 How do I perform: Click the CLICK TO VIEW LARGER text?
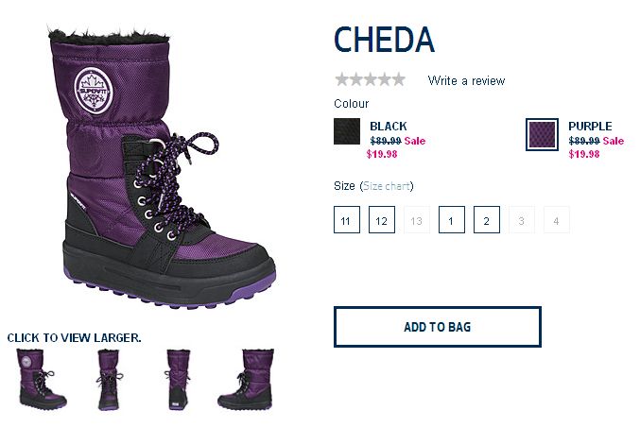click(74, 337)
